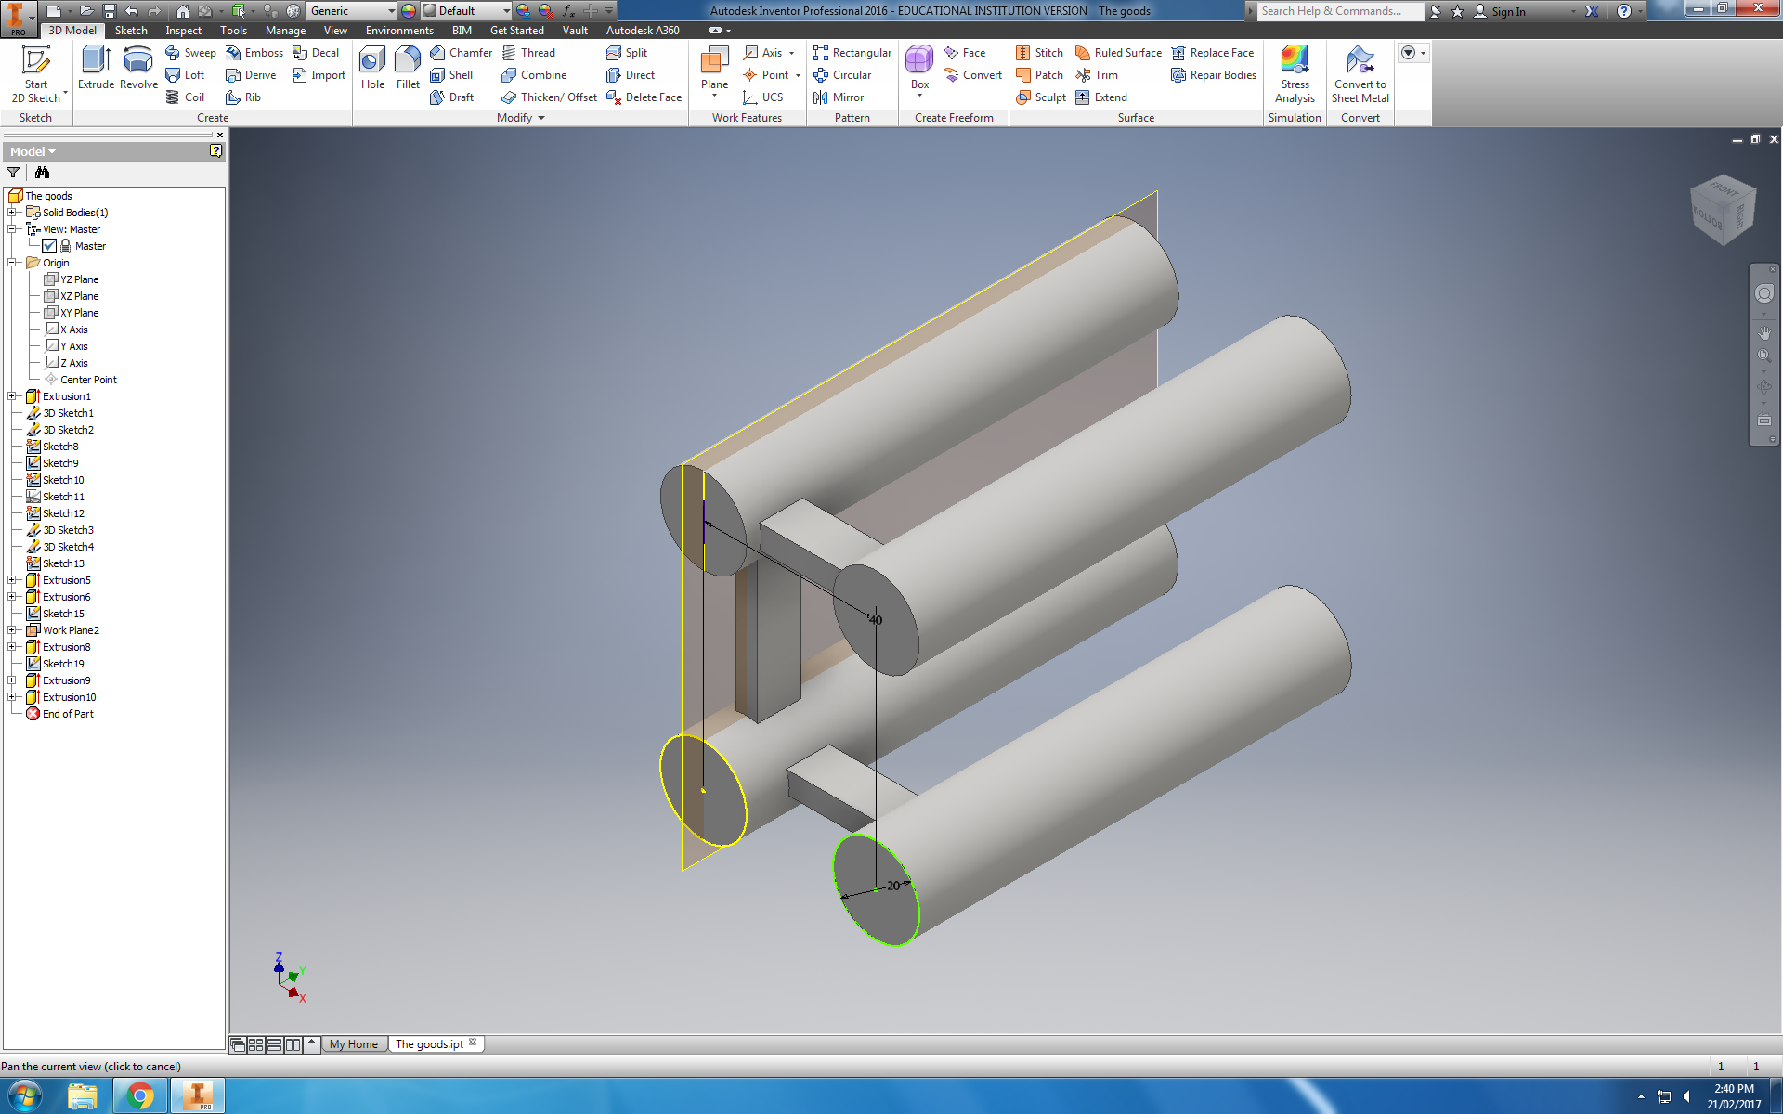Choose the Loft tool
The image size is (1783, 1114).
click(185, 75)
